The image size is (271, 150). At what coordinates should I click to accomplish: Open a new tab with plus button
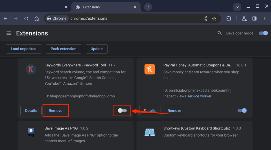[x=148, y=7]
